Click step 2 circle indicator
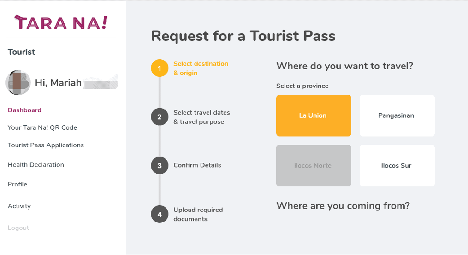The width and height of the screenshot is (468, 255). (x=159, y=117)
